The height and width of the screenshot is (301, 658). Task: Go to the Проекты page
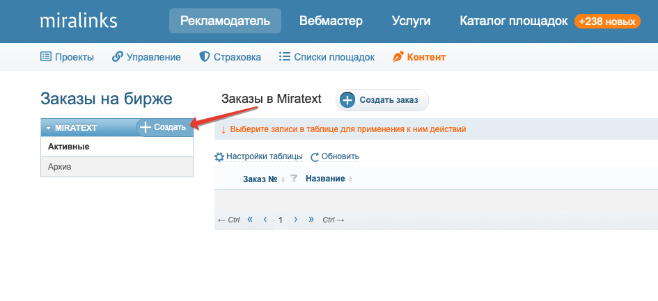coord(75,57)
